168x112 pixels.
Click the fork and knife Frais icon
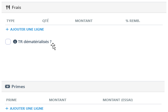[8, 7]
